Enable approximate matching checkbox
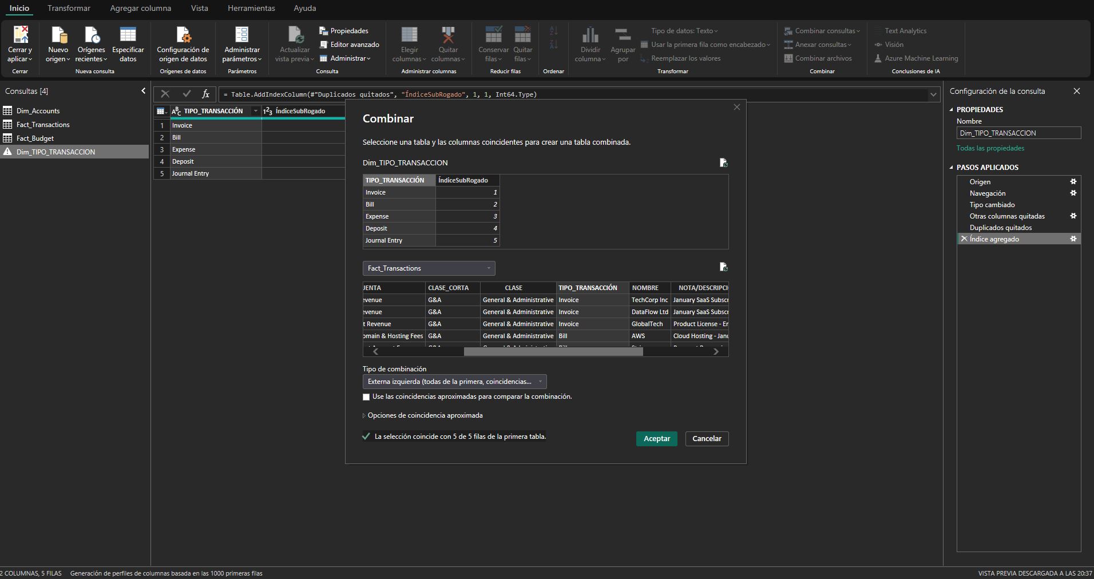The height and width of the screenshot is (579, 1094). 366,397
